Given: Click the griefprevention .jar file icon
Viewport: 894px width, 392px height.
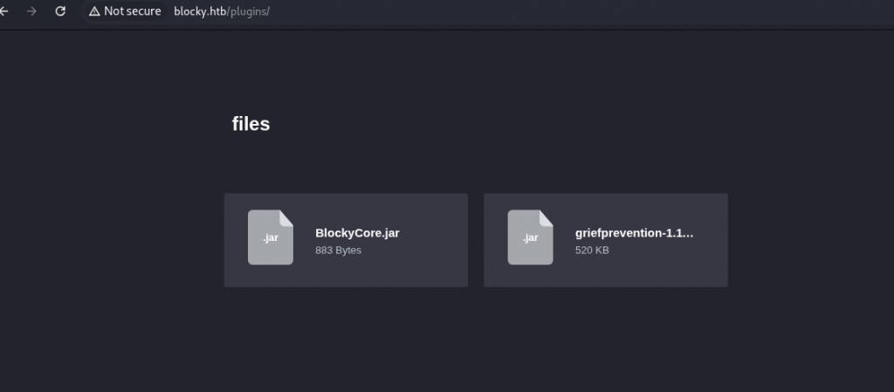Looking at the screenshot, I should click(530, 237).
